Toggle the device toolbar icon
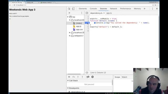Screen dimensions: 168x94 click(x=73, y=9)
